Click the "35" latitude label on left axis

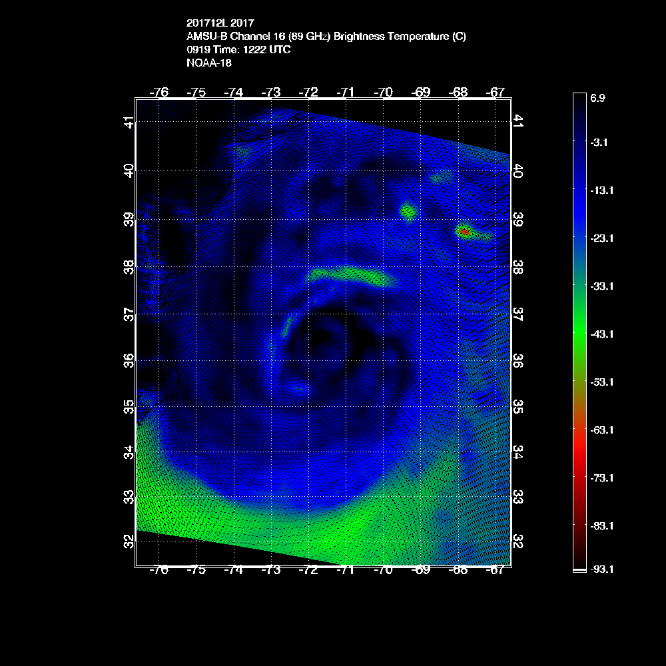click(129, 406)
